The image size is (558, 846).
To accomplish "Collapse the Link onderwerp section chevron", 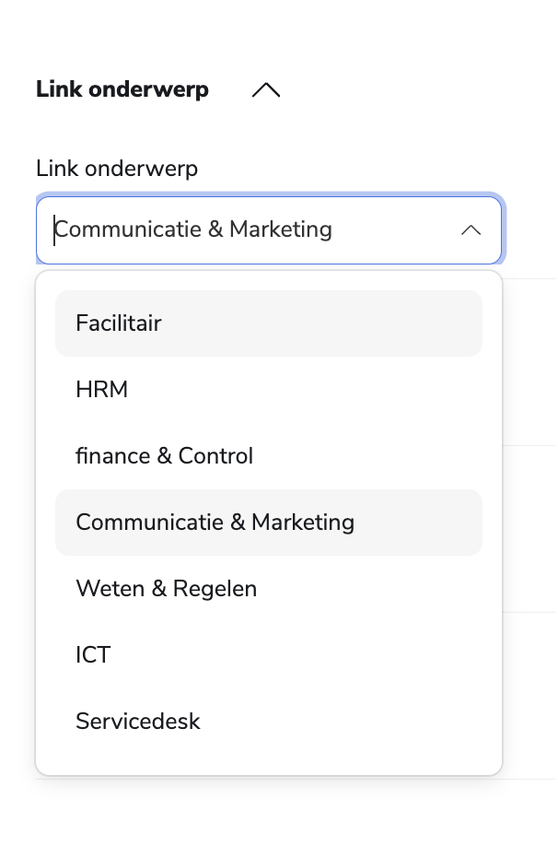I will tap(265, 90).
